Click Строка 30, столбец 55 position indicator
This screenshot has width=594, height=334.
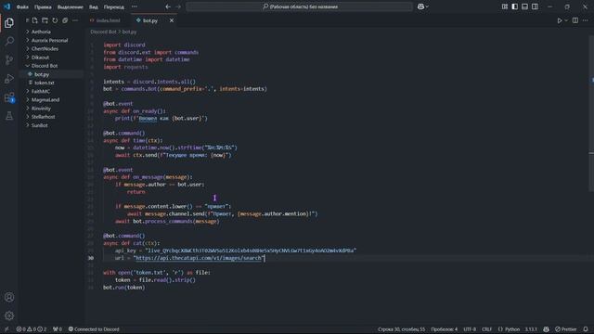tap(401, 329)
